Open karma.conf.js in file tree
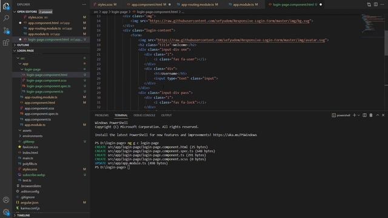388x218 pixels. tap(30, 208)
